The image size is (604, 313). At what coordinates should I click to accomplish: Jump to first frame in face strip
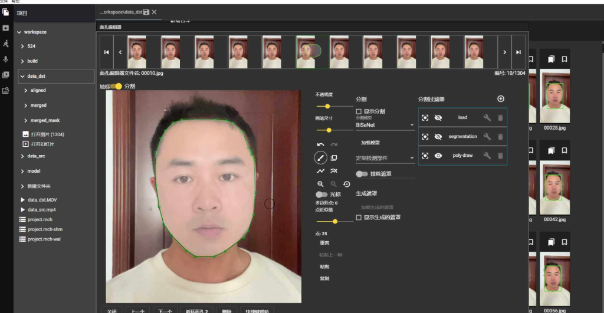point(106,52)
